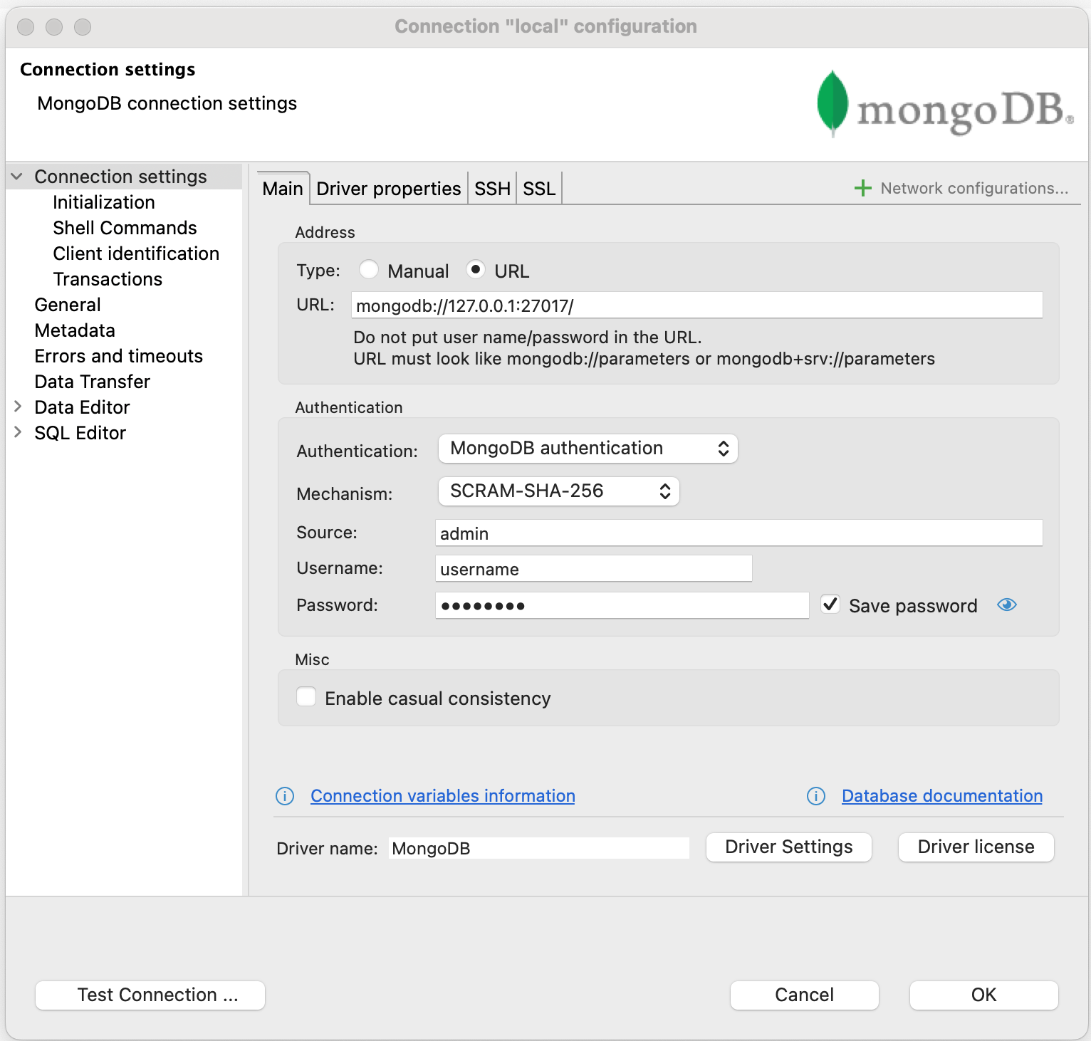Select Shell Commands in the sidebar

(x=125, y=228)
